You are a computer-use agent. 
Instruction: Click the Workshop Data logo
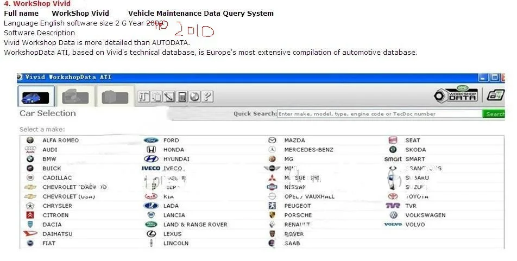point(456,94)
